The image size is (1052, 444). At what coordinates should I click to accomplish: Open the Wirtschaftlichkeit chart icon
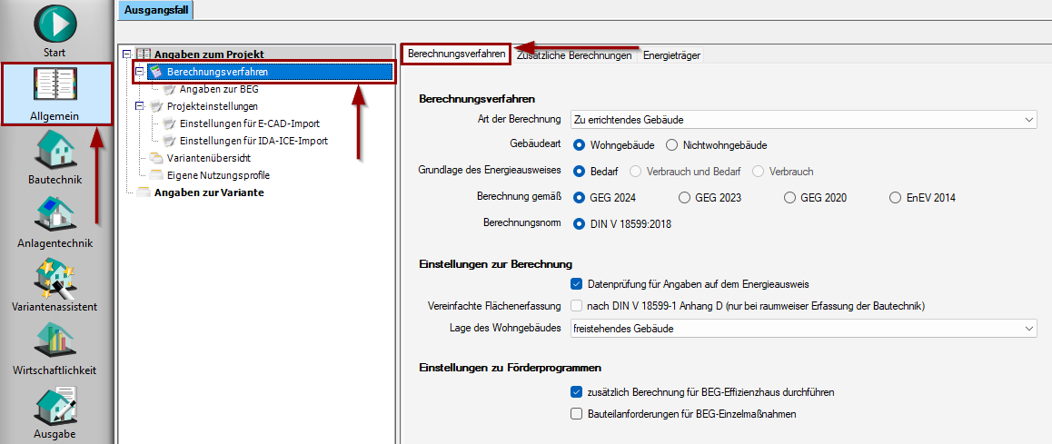point(55,342)
